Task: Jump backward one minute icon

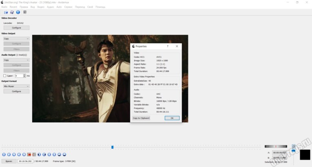Action: coord(59,154)
